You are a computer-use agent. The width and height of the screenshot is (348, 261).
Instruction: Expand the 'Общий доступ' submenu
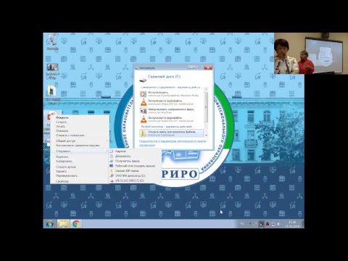tap(80, 141)
